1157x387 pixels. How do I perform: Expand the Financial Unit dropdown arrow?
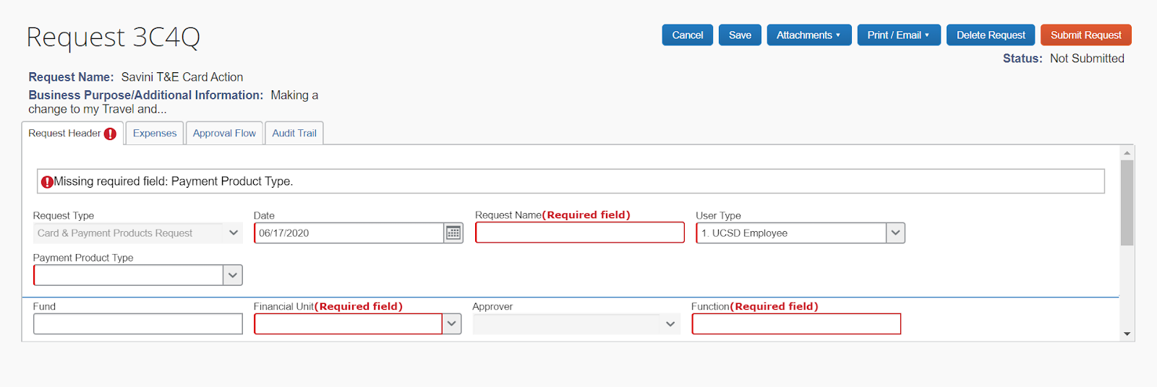tap(452, 324)
